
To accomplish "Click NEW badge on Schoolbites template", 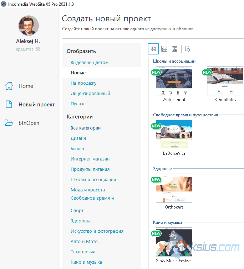I will tap(207, 72).
